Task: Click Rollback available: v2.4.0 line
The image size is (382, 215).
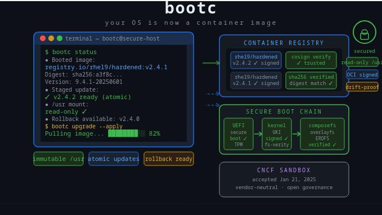Action: [92, 119]
